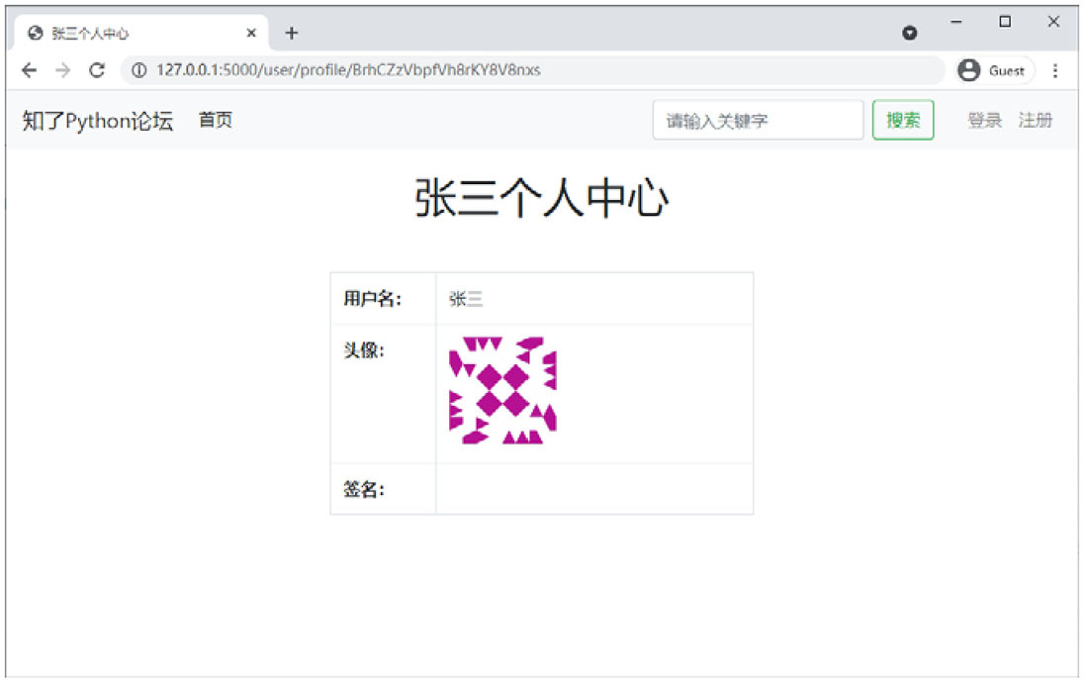The image size is (1088, 684).
Task: Open the 登录 link
Action: click(x=984, y=120)
